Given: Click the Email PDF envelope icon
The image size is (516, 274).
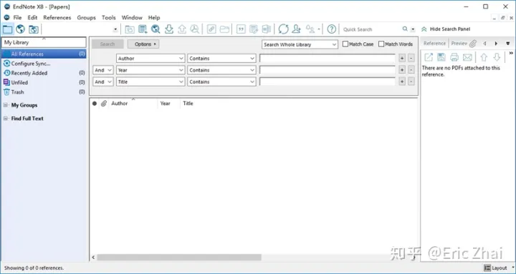Looking at the screenshot, I should click(467, 57).
